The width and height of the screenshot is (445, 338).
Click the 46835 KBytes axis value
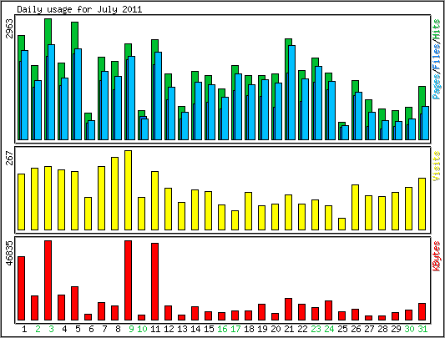point(10,253)
